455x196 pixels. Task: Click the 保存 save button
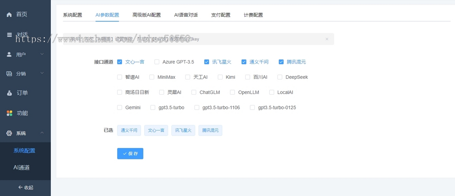click(x=130, y=154)
